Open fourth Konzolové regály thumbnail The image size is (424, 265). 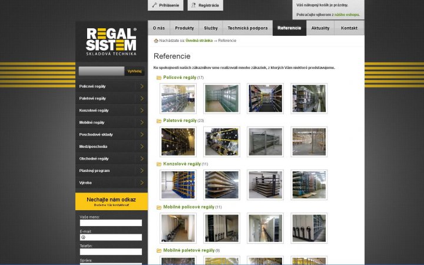pyautogui.click(x=309, y=185)
